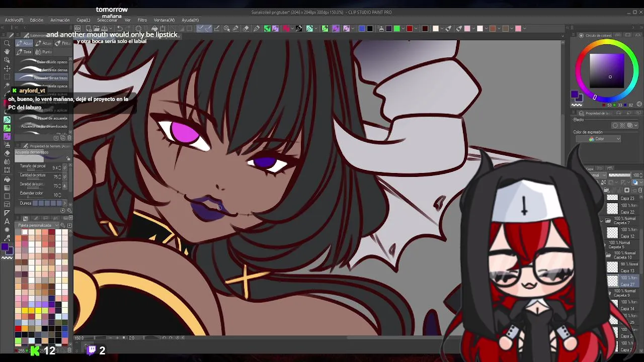Open Capa(L) menu

tap(83, 20)
